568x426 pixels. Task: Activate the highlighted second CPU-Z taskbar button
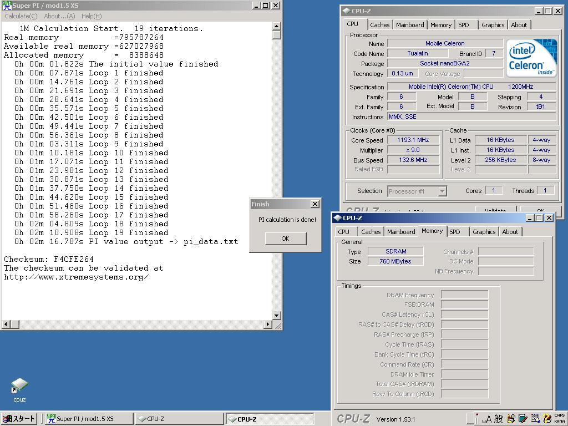pos(270,419)
